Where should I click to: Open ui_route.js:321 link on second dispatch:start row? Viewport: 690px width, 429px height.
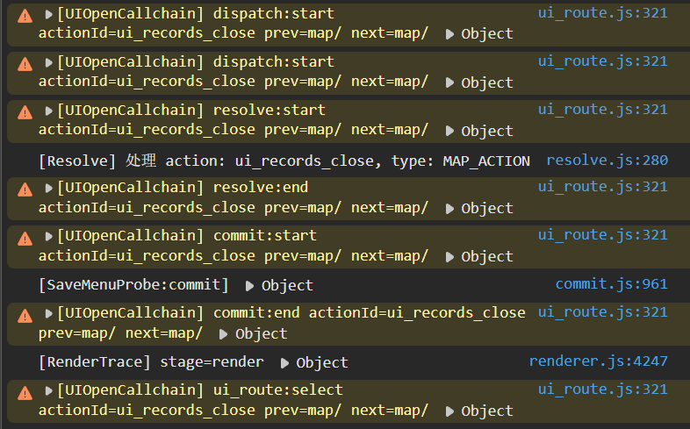click(603, 61)
